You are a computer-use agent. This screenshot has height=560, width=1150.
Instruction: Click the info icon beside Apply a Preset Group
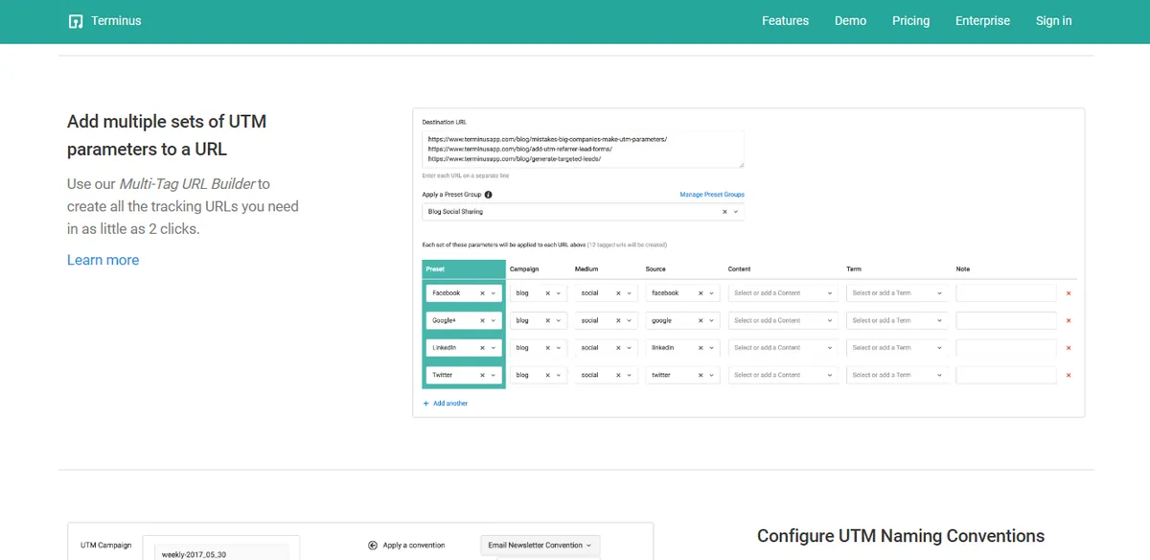(489, 195)
